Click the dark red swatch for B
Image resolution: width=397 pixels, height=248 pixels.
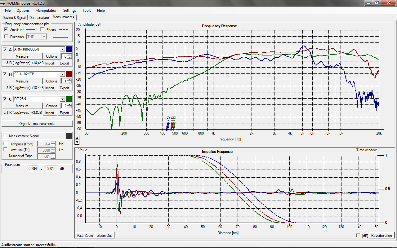[69, 74]
